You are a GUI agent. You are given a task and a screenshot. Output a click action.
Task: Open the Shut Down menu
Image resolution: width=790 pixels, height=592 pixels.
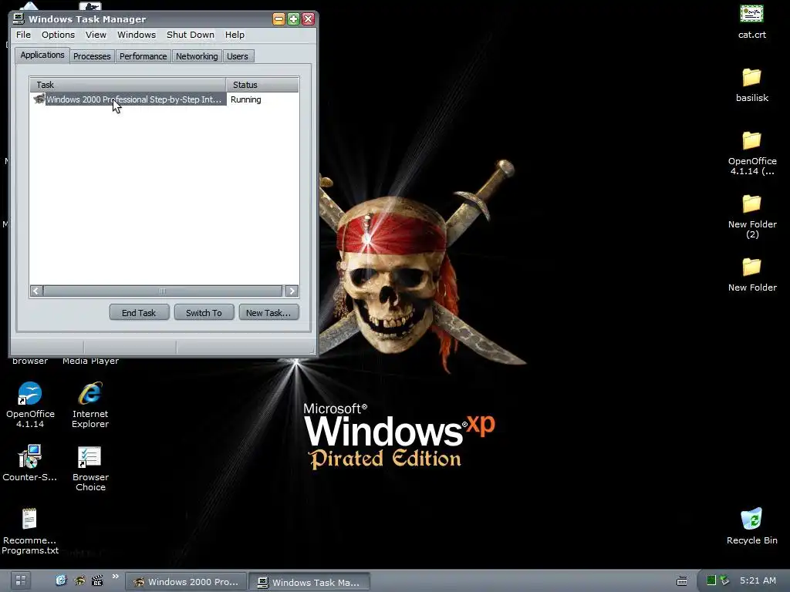pos(191,35)
